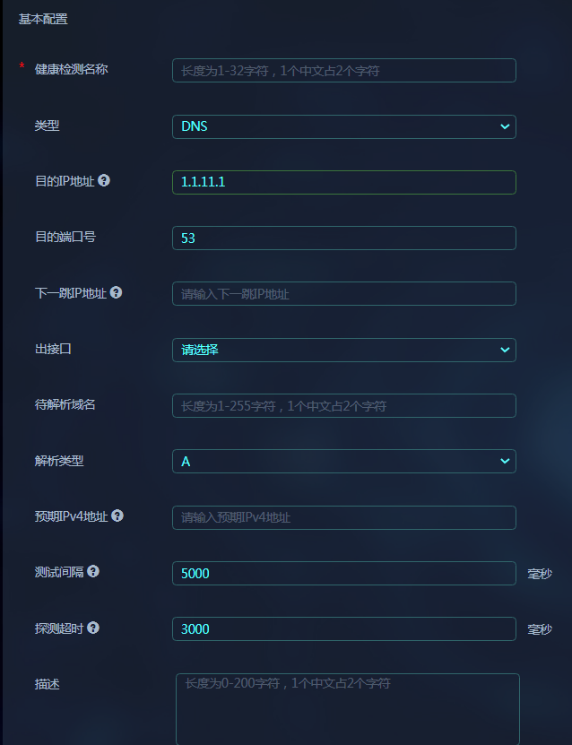
Task: Click help icon next to 下一跳IP地址
Action: [116, 292]
